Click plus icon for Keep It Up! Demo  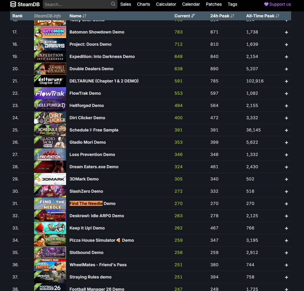pyautogui.click(x=286, y=229)
